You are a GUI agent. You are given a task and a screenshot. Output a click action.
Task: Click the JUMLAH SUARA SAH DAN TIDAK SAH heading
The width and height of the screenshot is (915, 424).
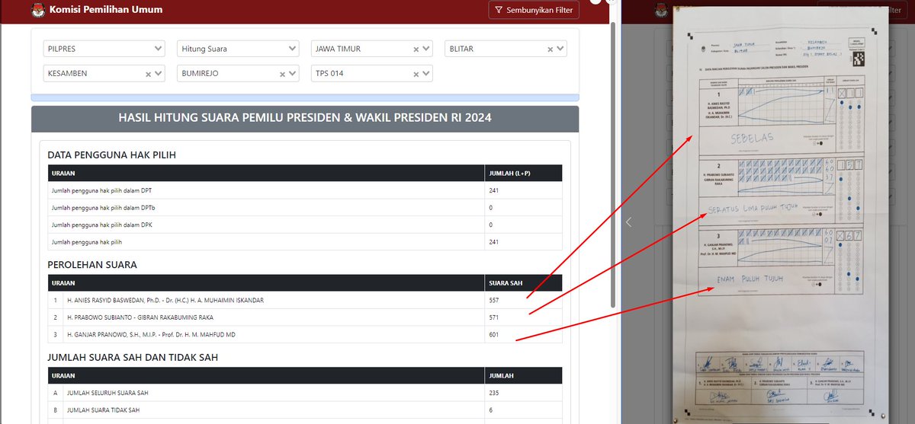tap(134, 358)
